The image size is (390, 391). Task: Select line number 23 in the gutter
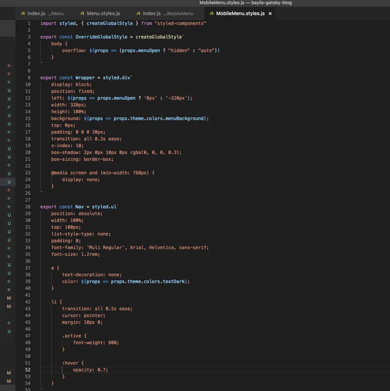pyautogui.click(x=28, y=173)
